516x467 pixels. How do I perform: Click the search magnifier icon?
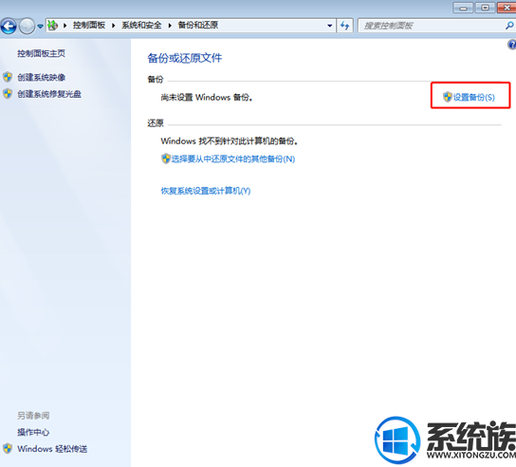(509, 26)
